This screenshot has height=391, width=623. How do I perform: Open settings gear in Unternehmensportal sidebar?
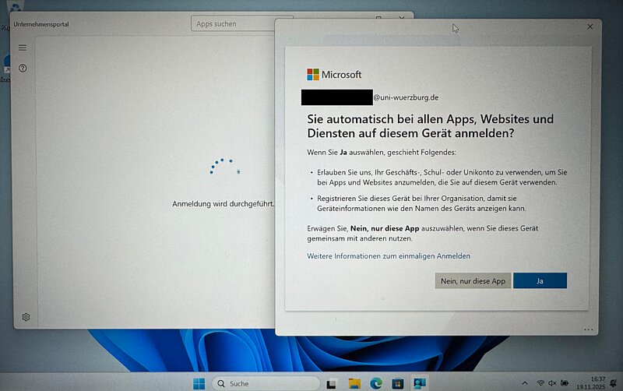pyautogui.click(x=26, y=317)
